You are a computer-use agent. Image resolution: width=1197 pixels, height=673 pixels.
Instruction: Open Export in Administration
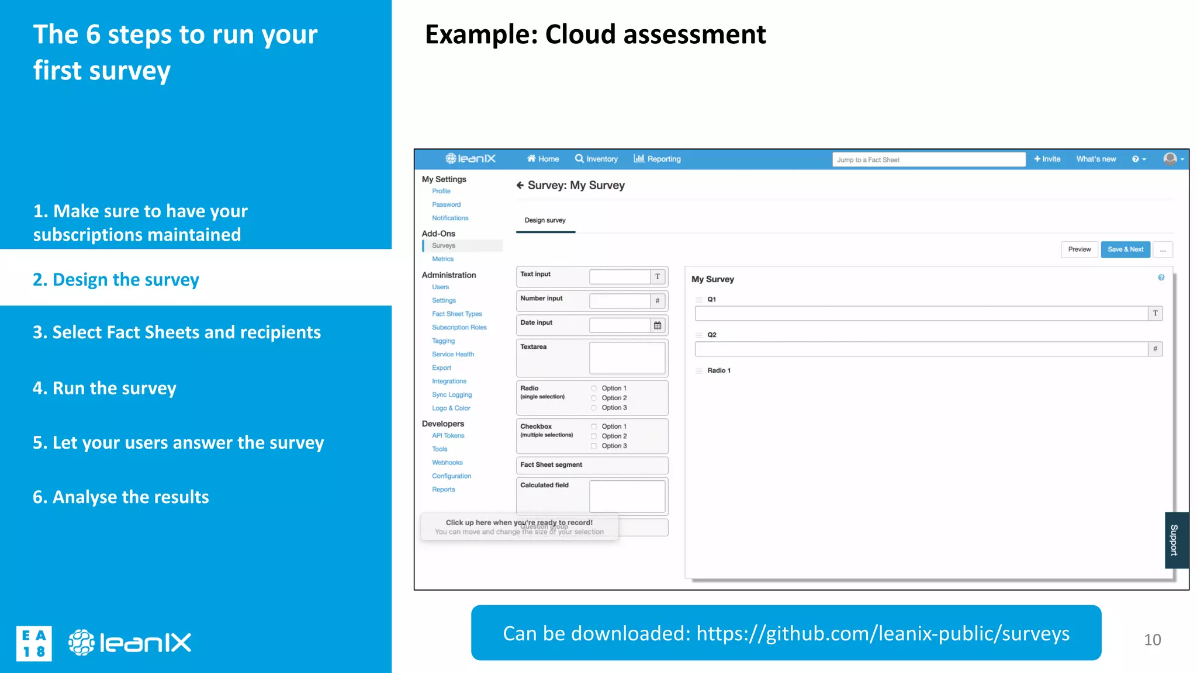441,367
